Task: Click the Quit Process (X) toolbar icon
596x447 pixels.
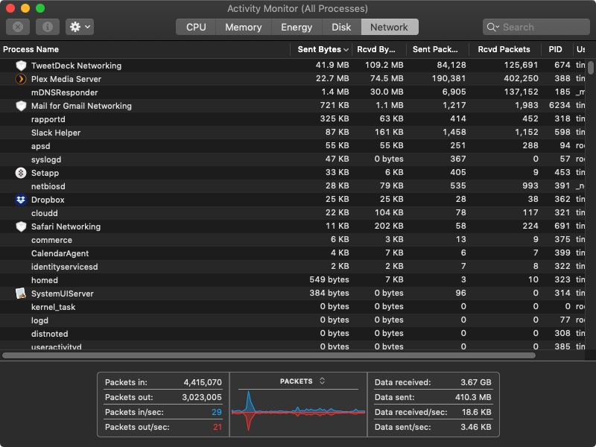Action: point(16,27)
